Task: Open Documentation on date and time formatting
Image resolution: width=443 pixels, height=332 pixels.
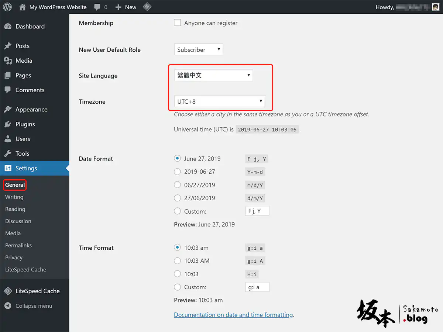Action: coord(233,315)
